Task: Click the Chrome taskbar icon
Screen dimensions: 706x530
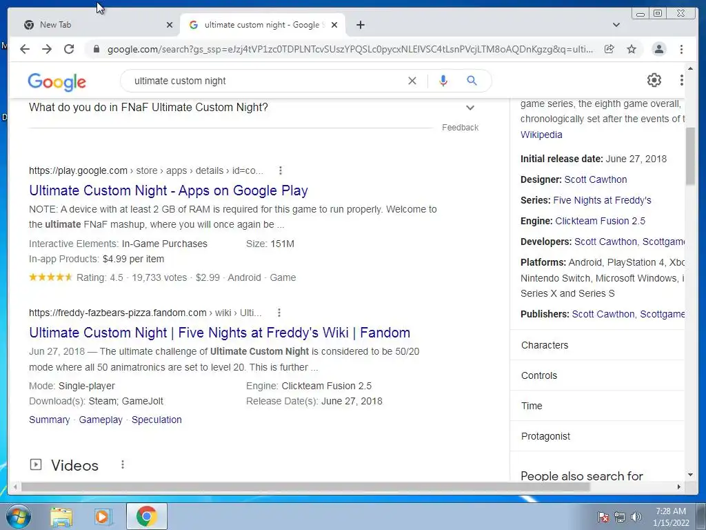Action: pyautogui.click(x=146, y=516)
